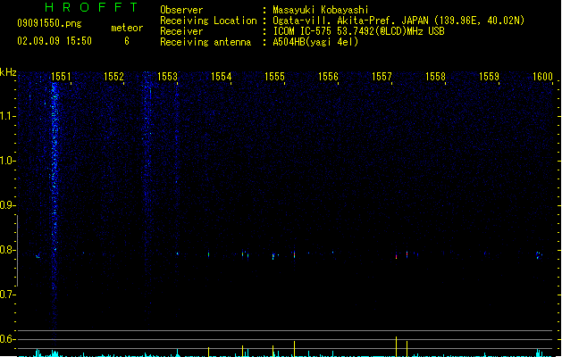Click the red meteor echo after 1557

396,256
